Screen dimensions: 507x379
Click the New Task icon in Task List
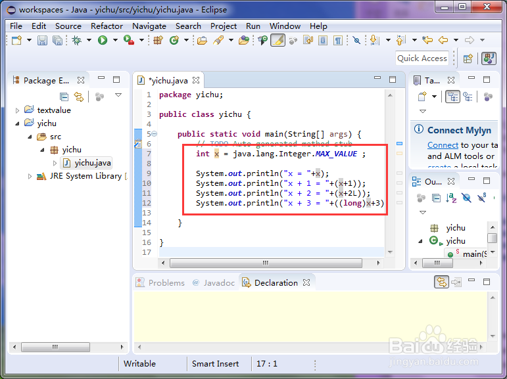[422, 97]
